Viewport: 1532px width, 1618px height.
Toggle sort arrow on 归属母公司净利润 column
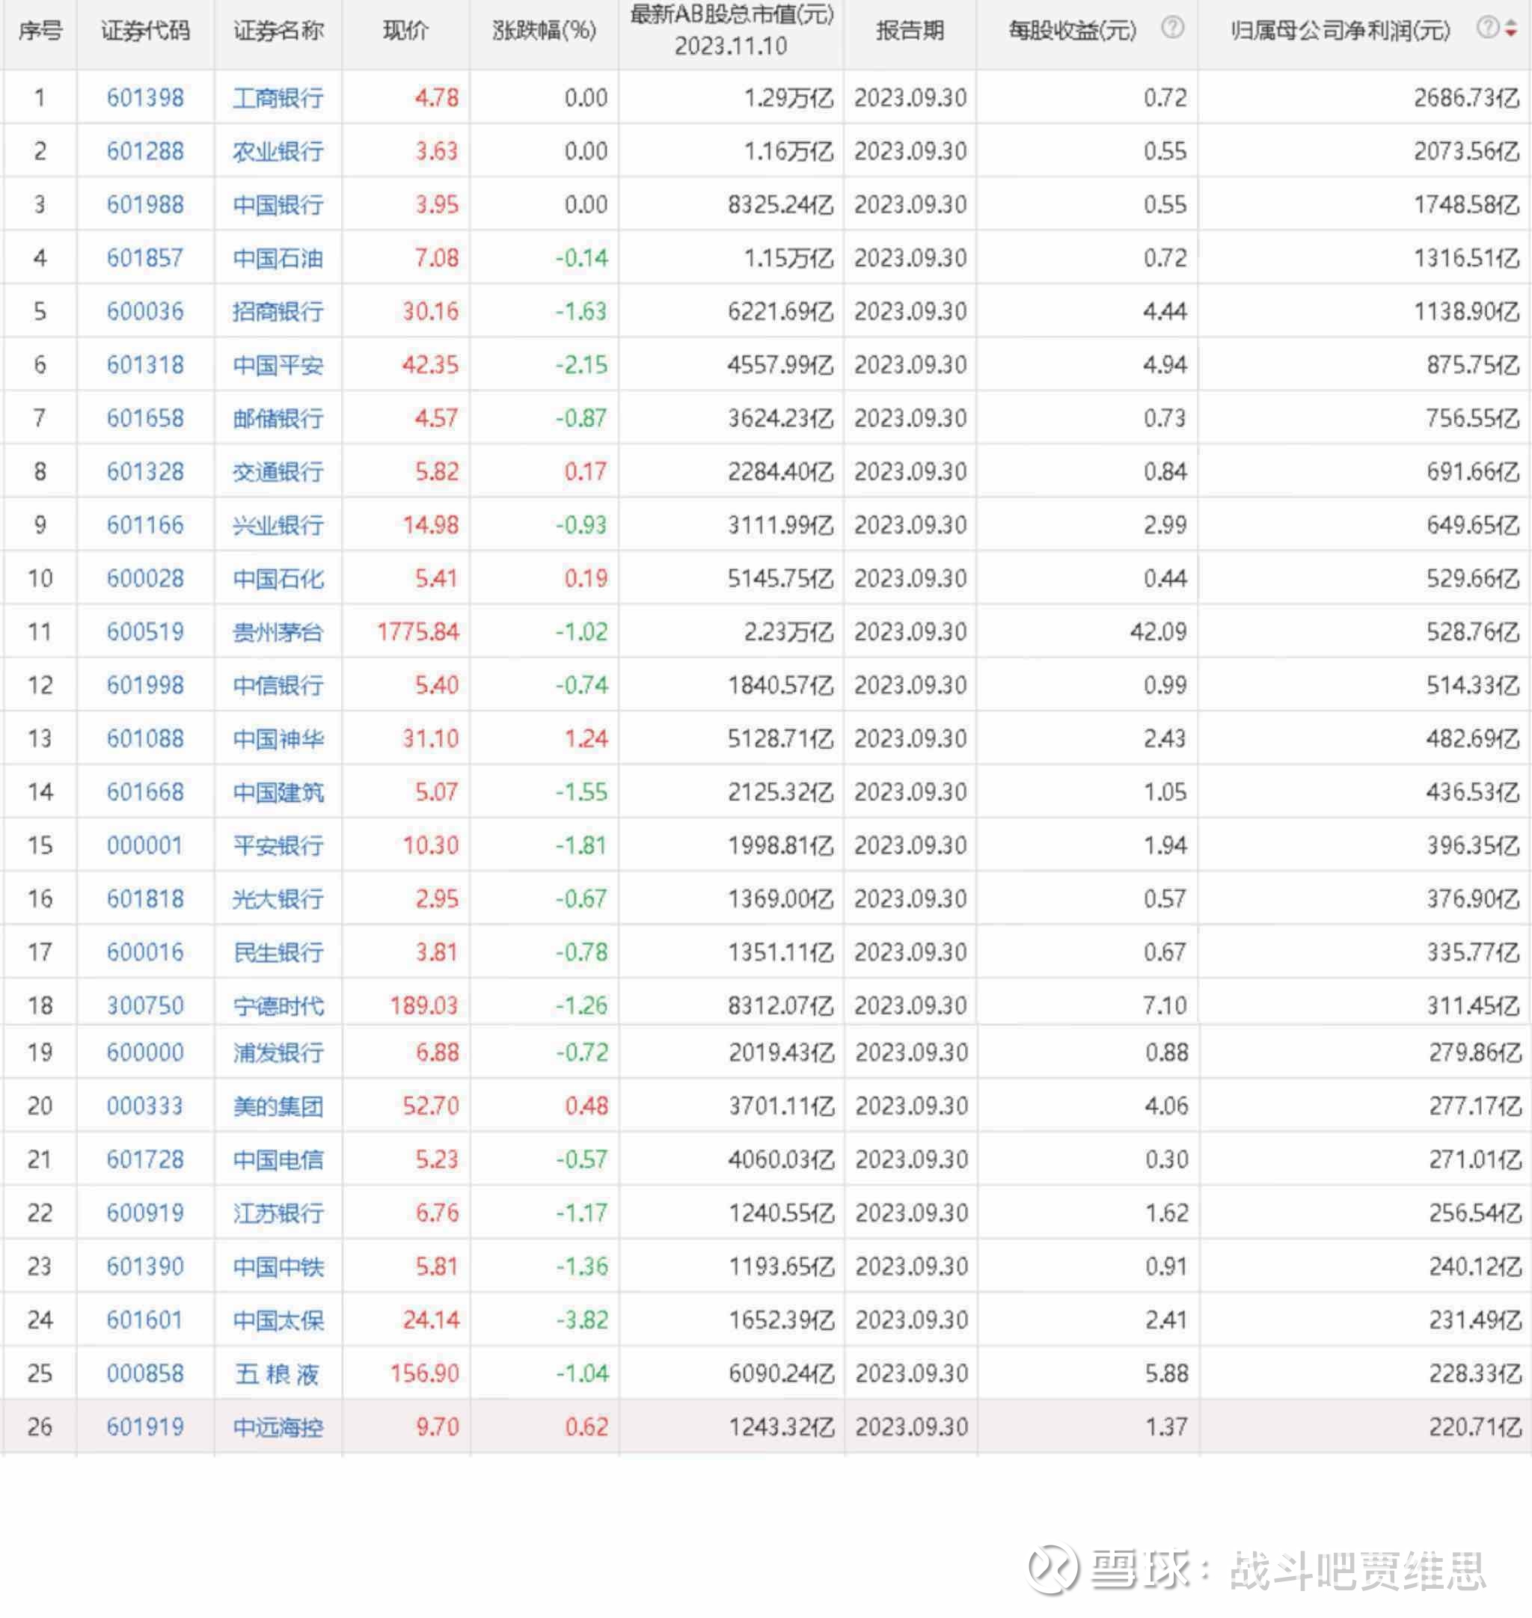1511,28
